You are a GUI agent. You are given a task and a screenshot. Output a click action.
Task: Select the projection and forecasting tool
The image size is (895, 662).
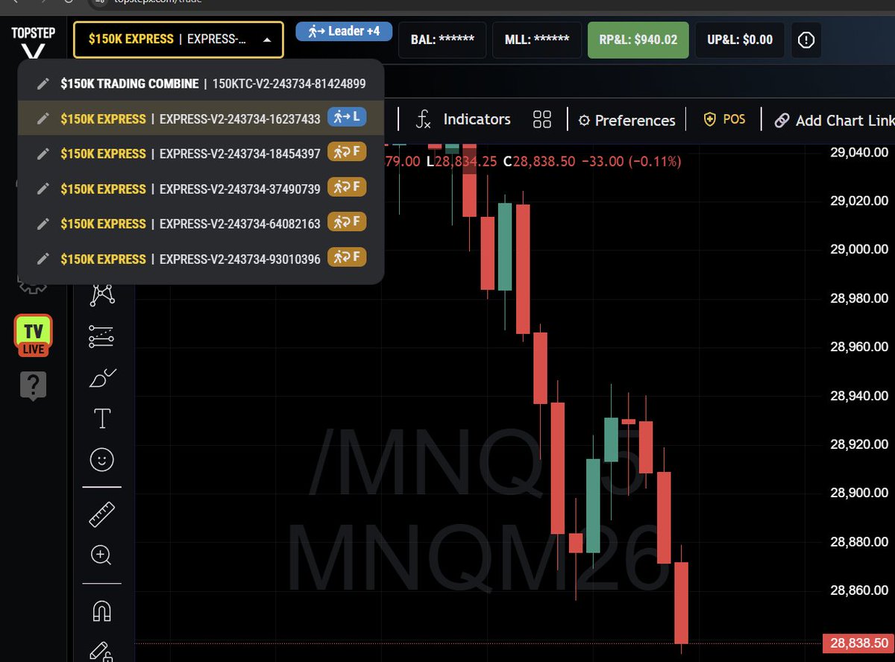tap(101, 337)
